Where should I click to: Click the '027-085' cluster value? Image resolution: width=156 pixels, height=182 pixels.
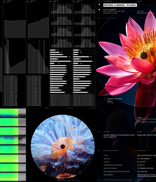tap(140, 11)
